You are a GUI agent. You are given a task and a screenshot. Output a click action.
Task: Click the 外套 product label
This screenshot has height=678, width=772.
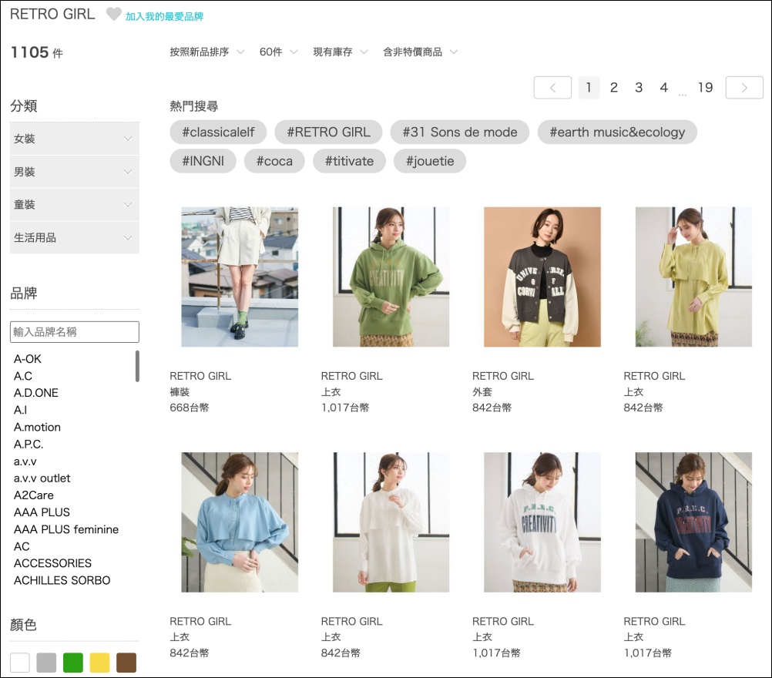point(482,392)
